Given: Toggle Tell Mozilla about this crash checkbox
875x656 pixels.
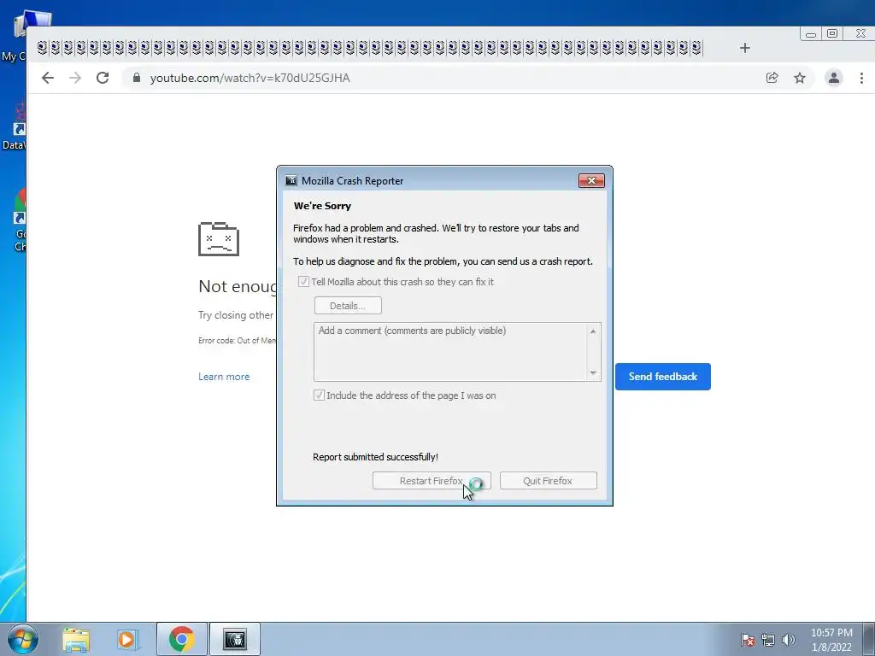Looking at the screenshot, I should point(303,282).
